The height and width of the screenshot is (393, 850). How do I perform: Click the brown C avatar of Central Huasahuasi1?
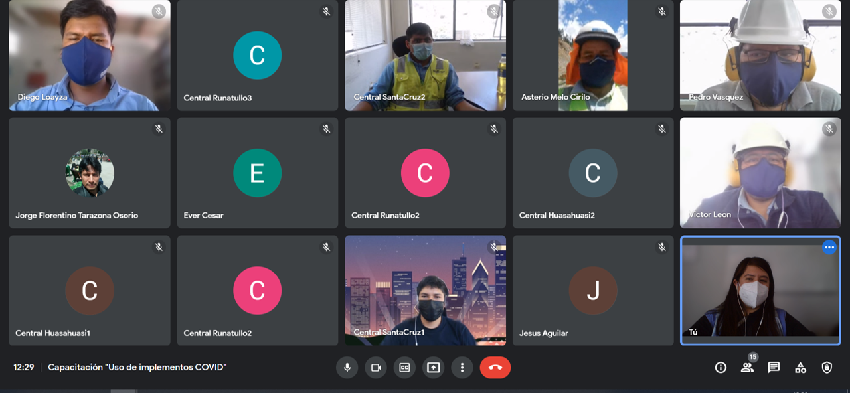tap(90, 290)
